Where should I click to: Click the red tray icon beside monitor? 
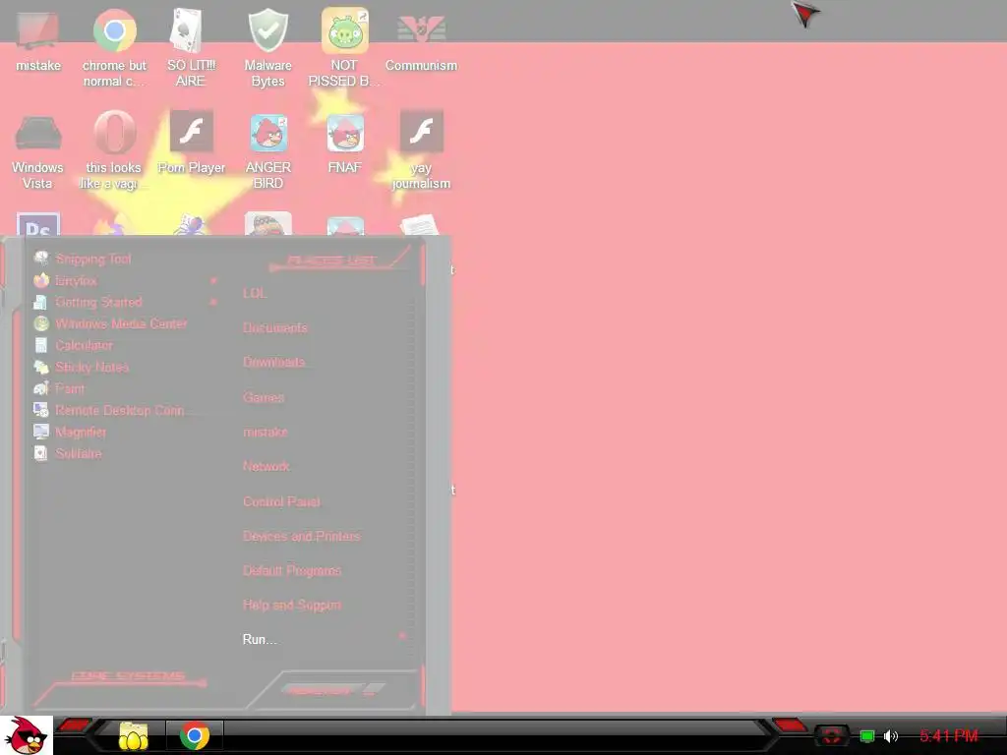coord(832,735)
